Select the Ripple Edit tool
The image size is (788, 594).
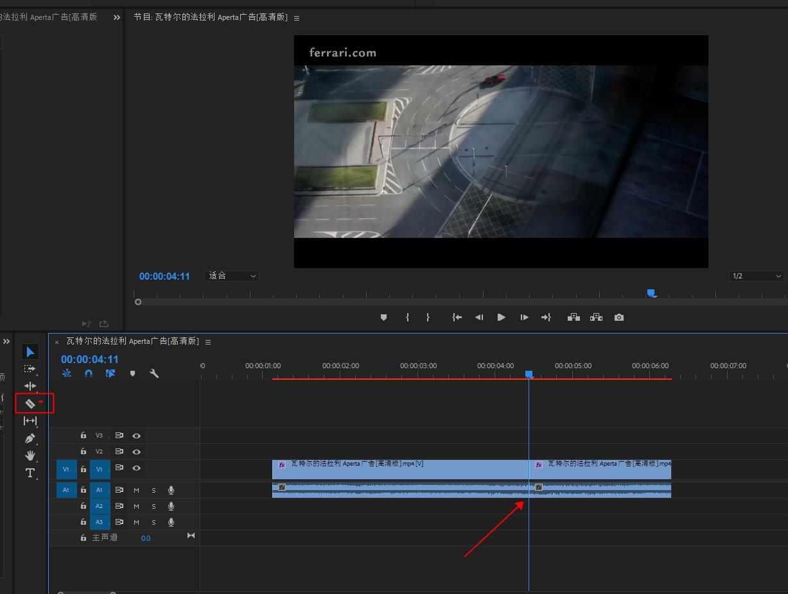(x=30, y=386)
